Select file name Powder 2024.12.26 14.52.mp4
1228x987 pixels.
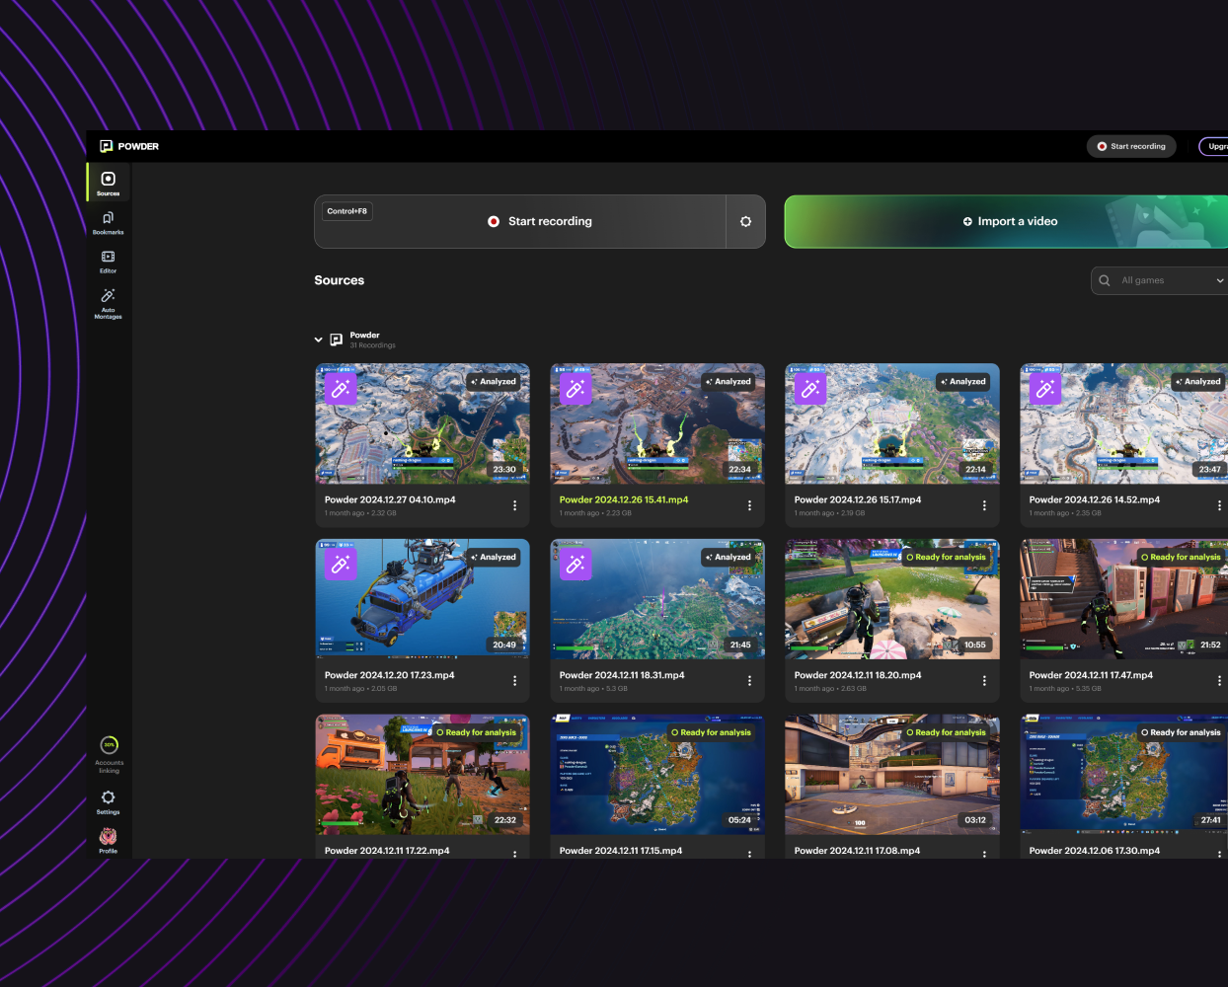click(1095, 499)
